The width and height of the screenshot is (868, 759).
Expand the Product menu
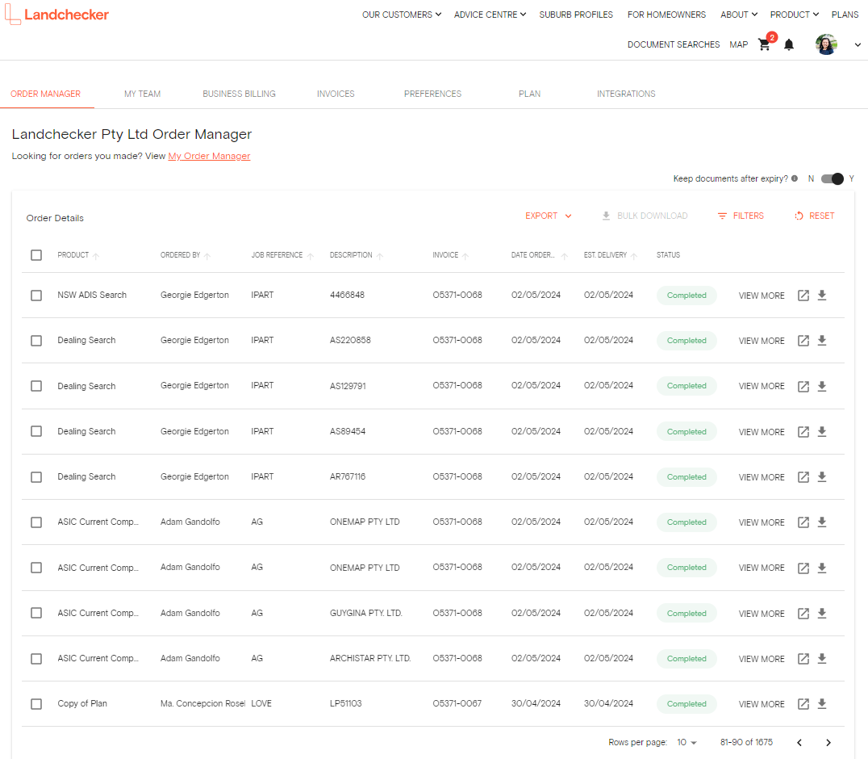point(795,15)
